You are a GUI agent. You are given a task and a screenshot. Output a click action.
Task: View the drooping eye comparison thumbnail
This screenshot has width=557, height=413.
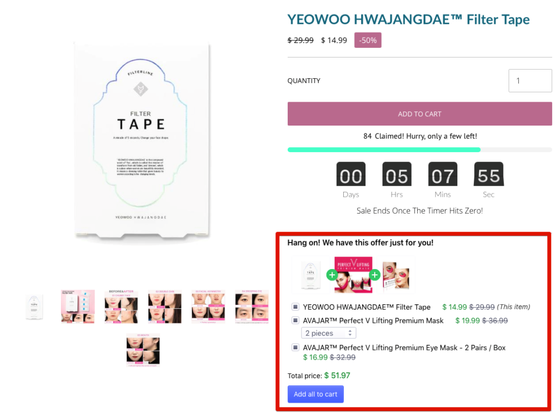(x=252, y=306)
